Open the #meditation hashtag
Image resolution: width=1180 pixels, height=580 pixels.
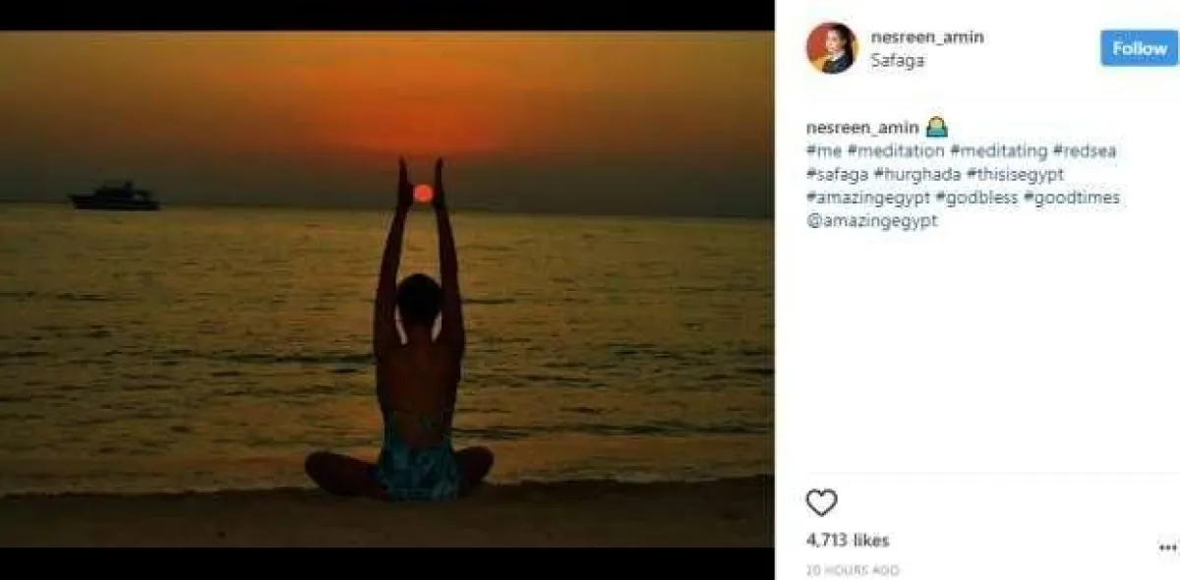(x=896, y=151)
